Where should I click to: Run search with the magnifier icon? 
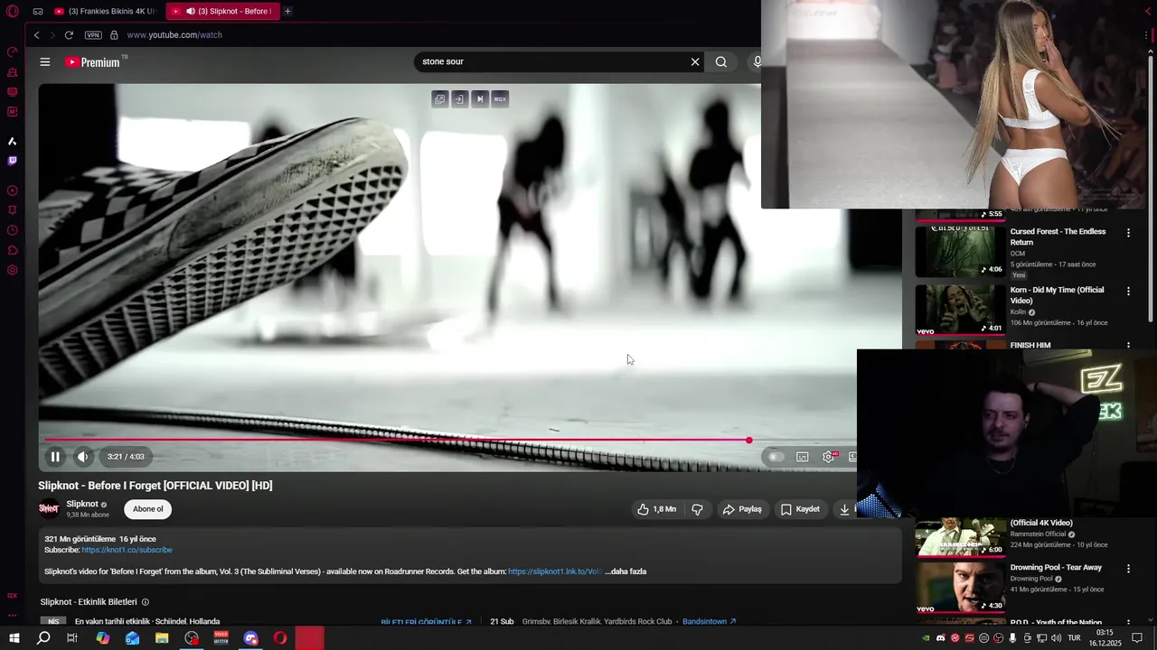pos(721,62)
